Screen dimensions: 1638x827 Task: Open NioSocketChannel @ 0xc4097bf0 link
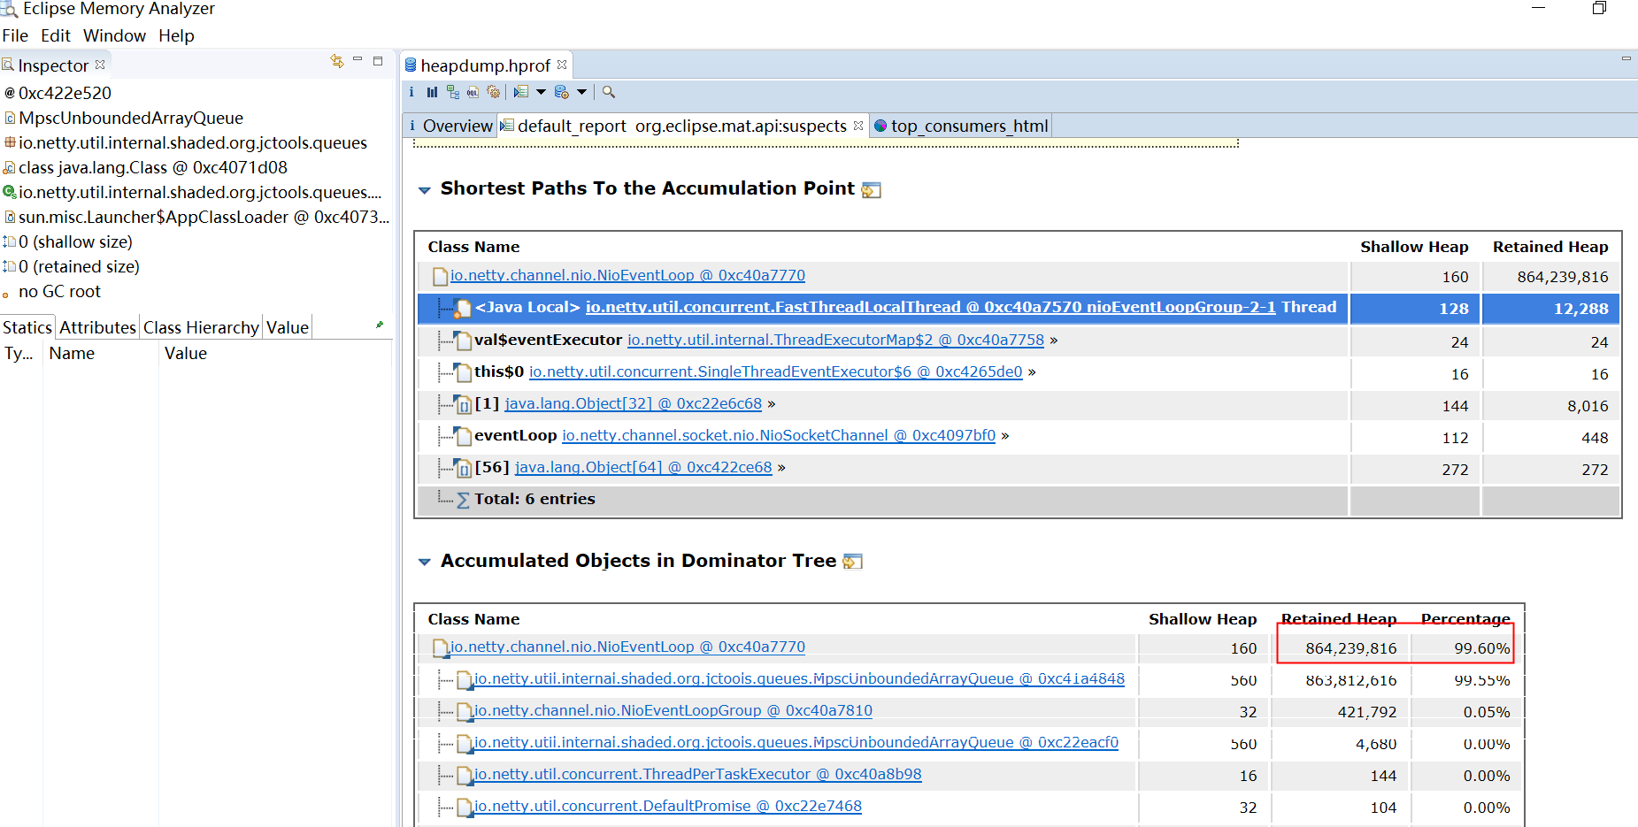pyautogui.click(x=779, y=435)
